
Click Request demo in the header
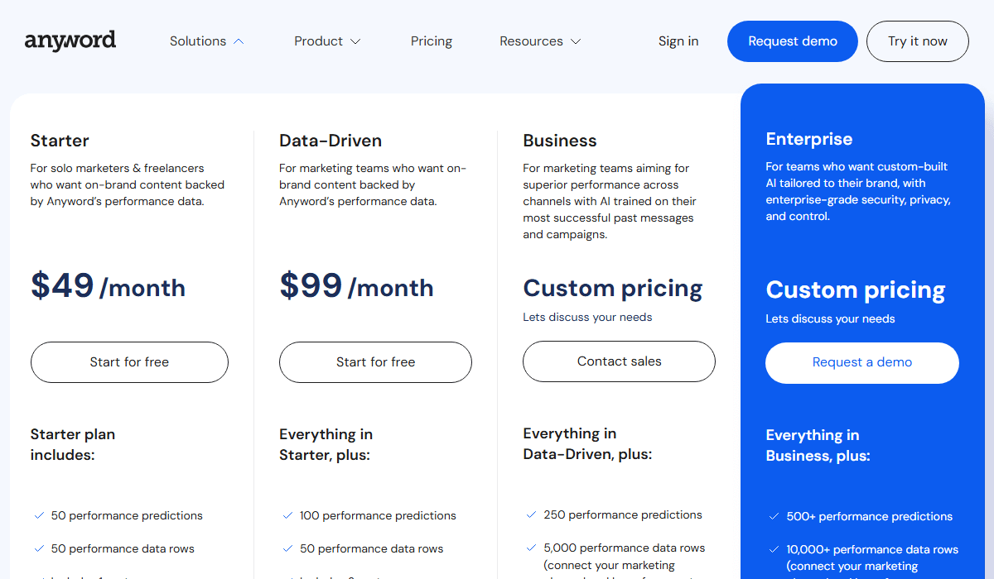point(792,41)
